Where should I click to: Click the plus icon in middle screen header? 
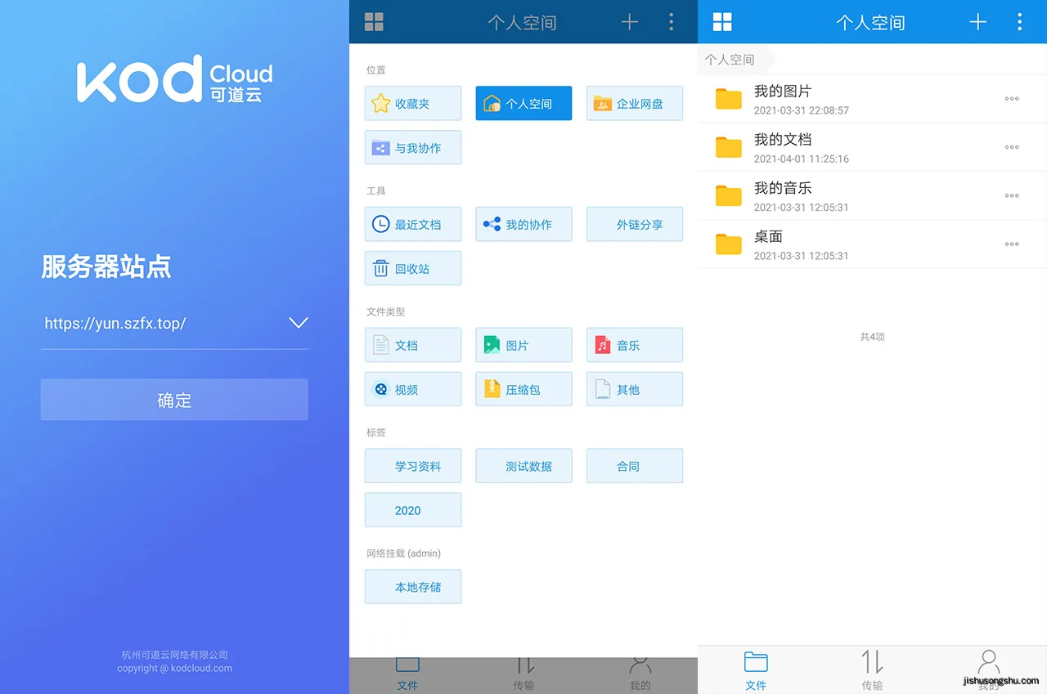coord(629,22)
